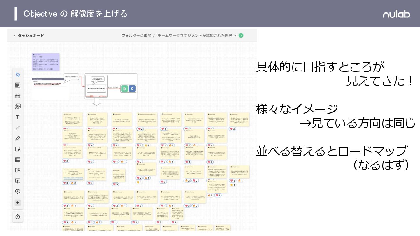Select the Pencil drawing tool
The width and height of the screenshot is (420, 236).
coord(18,138)
